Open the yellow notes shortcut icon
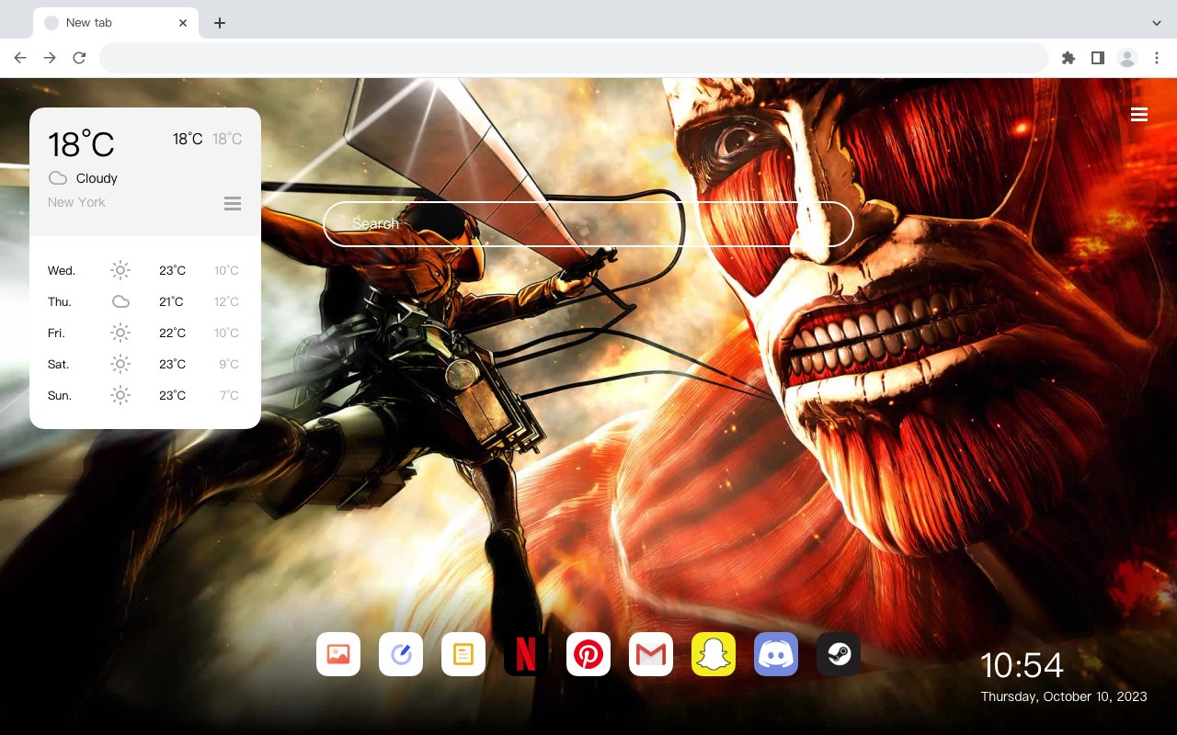Image resolution: width=1177 pixels, height=735 pixels. point(463,654)
